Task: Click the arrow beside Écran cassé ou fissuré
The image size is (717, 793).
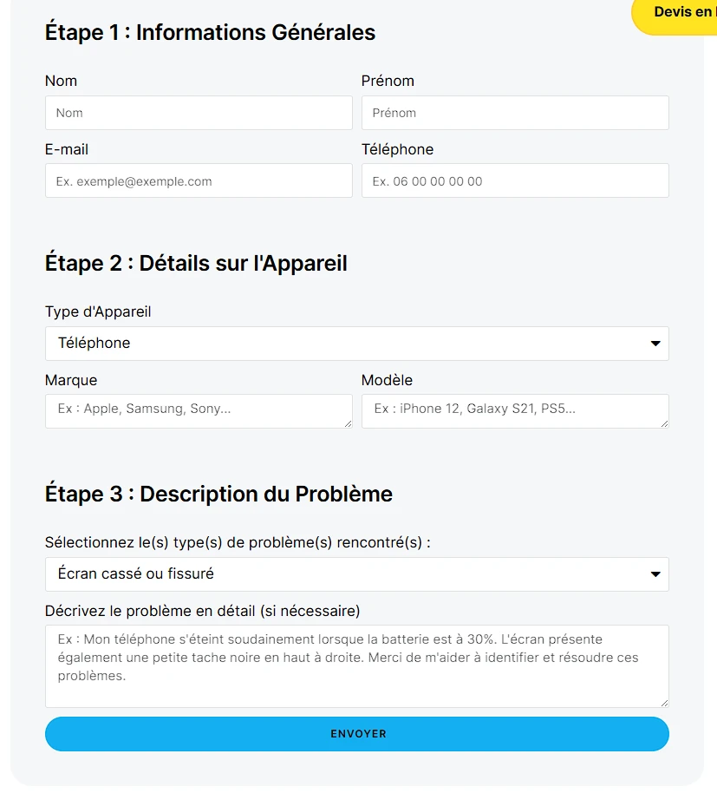Action: [x=655, y=574]
